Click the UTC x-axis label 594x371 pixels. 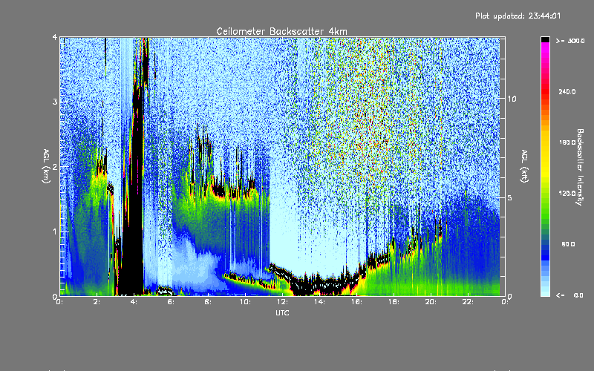pyautogui.click(x=282, y=312)
